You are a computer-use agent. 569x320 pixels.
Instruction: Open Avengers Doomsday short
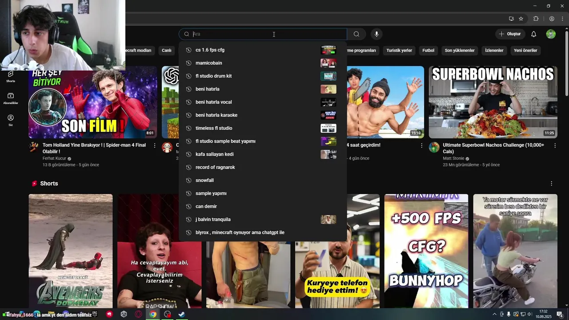click(x=71, y=251)
